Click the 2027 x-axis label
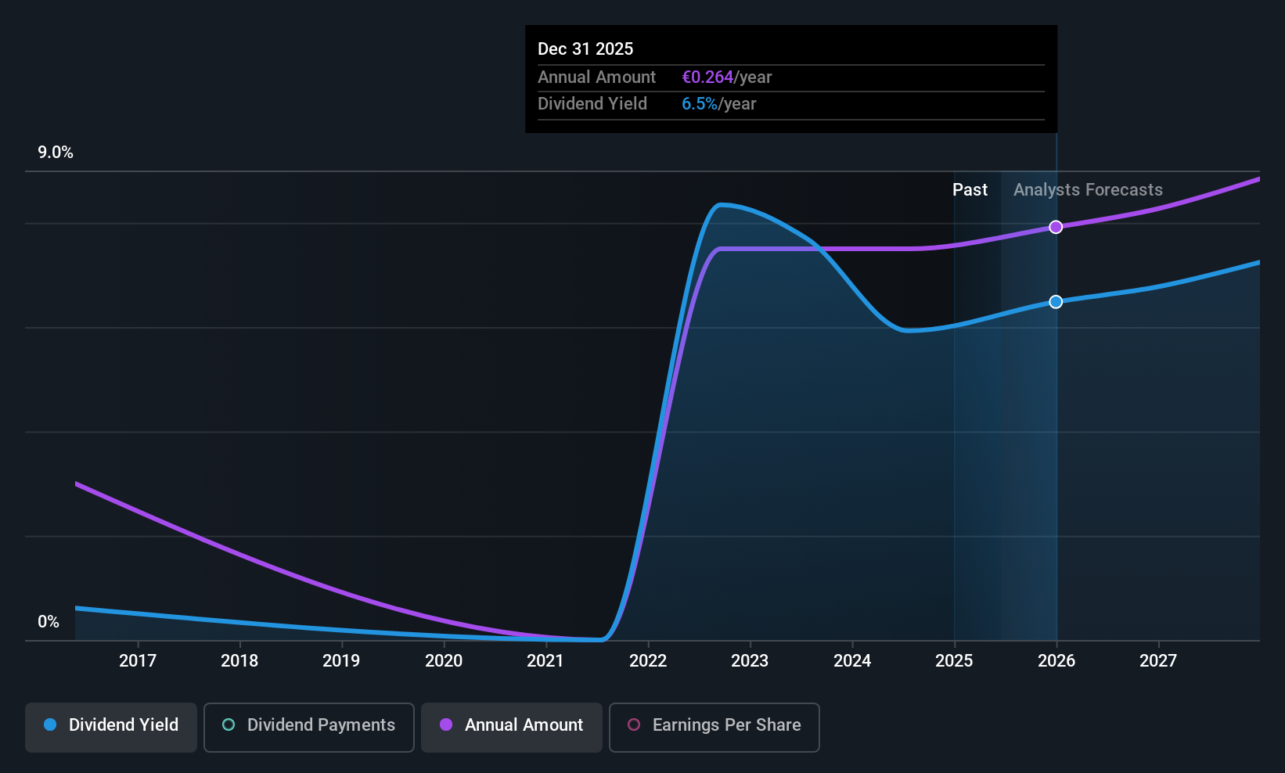The image size is (1285, 773). [1158, 661]
